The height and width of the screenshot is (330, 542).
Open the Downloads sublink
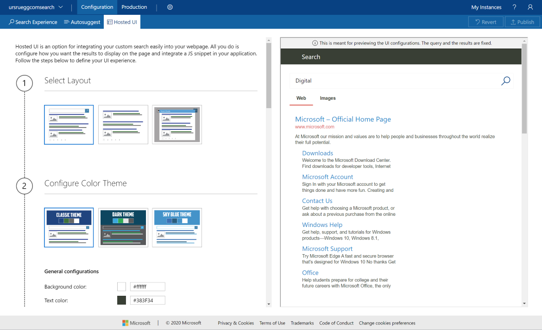318,153
